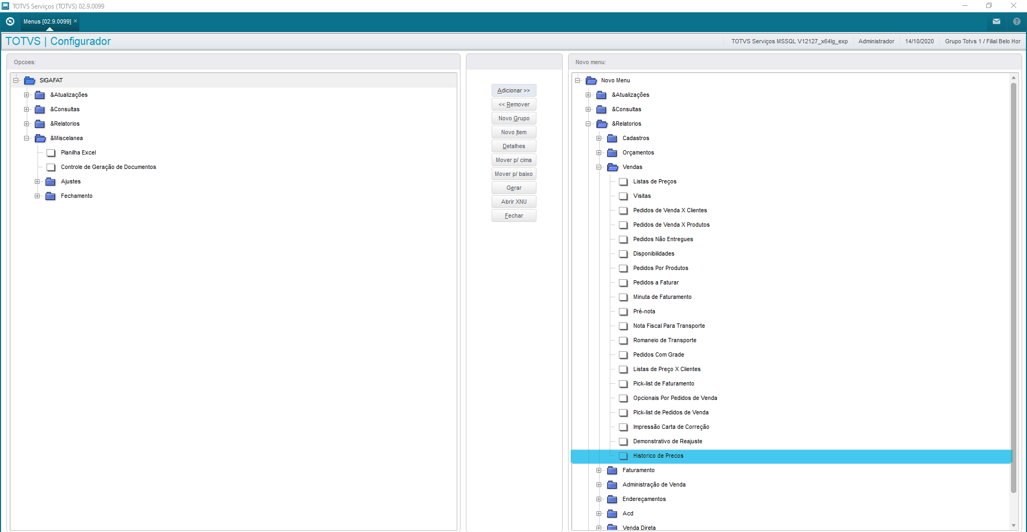Toggle the Historico de Precos checkbox

623,456
